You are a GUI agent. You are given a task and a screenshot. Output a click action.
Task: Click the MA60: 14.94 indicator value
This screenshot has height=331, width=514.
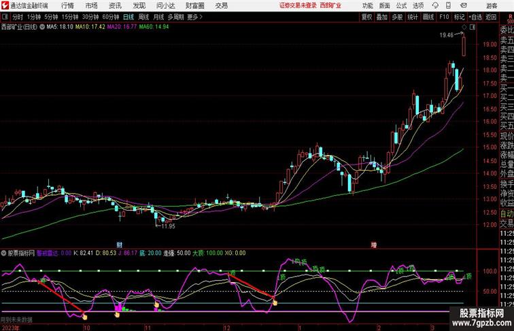click(x=154, y=27)
